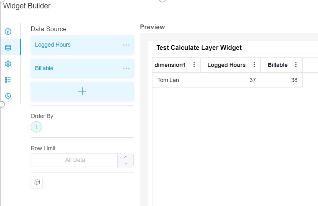
Task: Open the history clock icon in sidebar
Action: [8, 95]
